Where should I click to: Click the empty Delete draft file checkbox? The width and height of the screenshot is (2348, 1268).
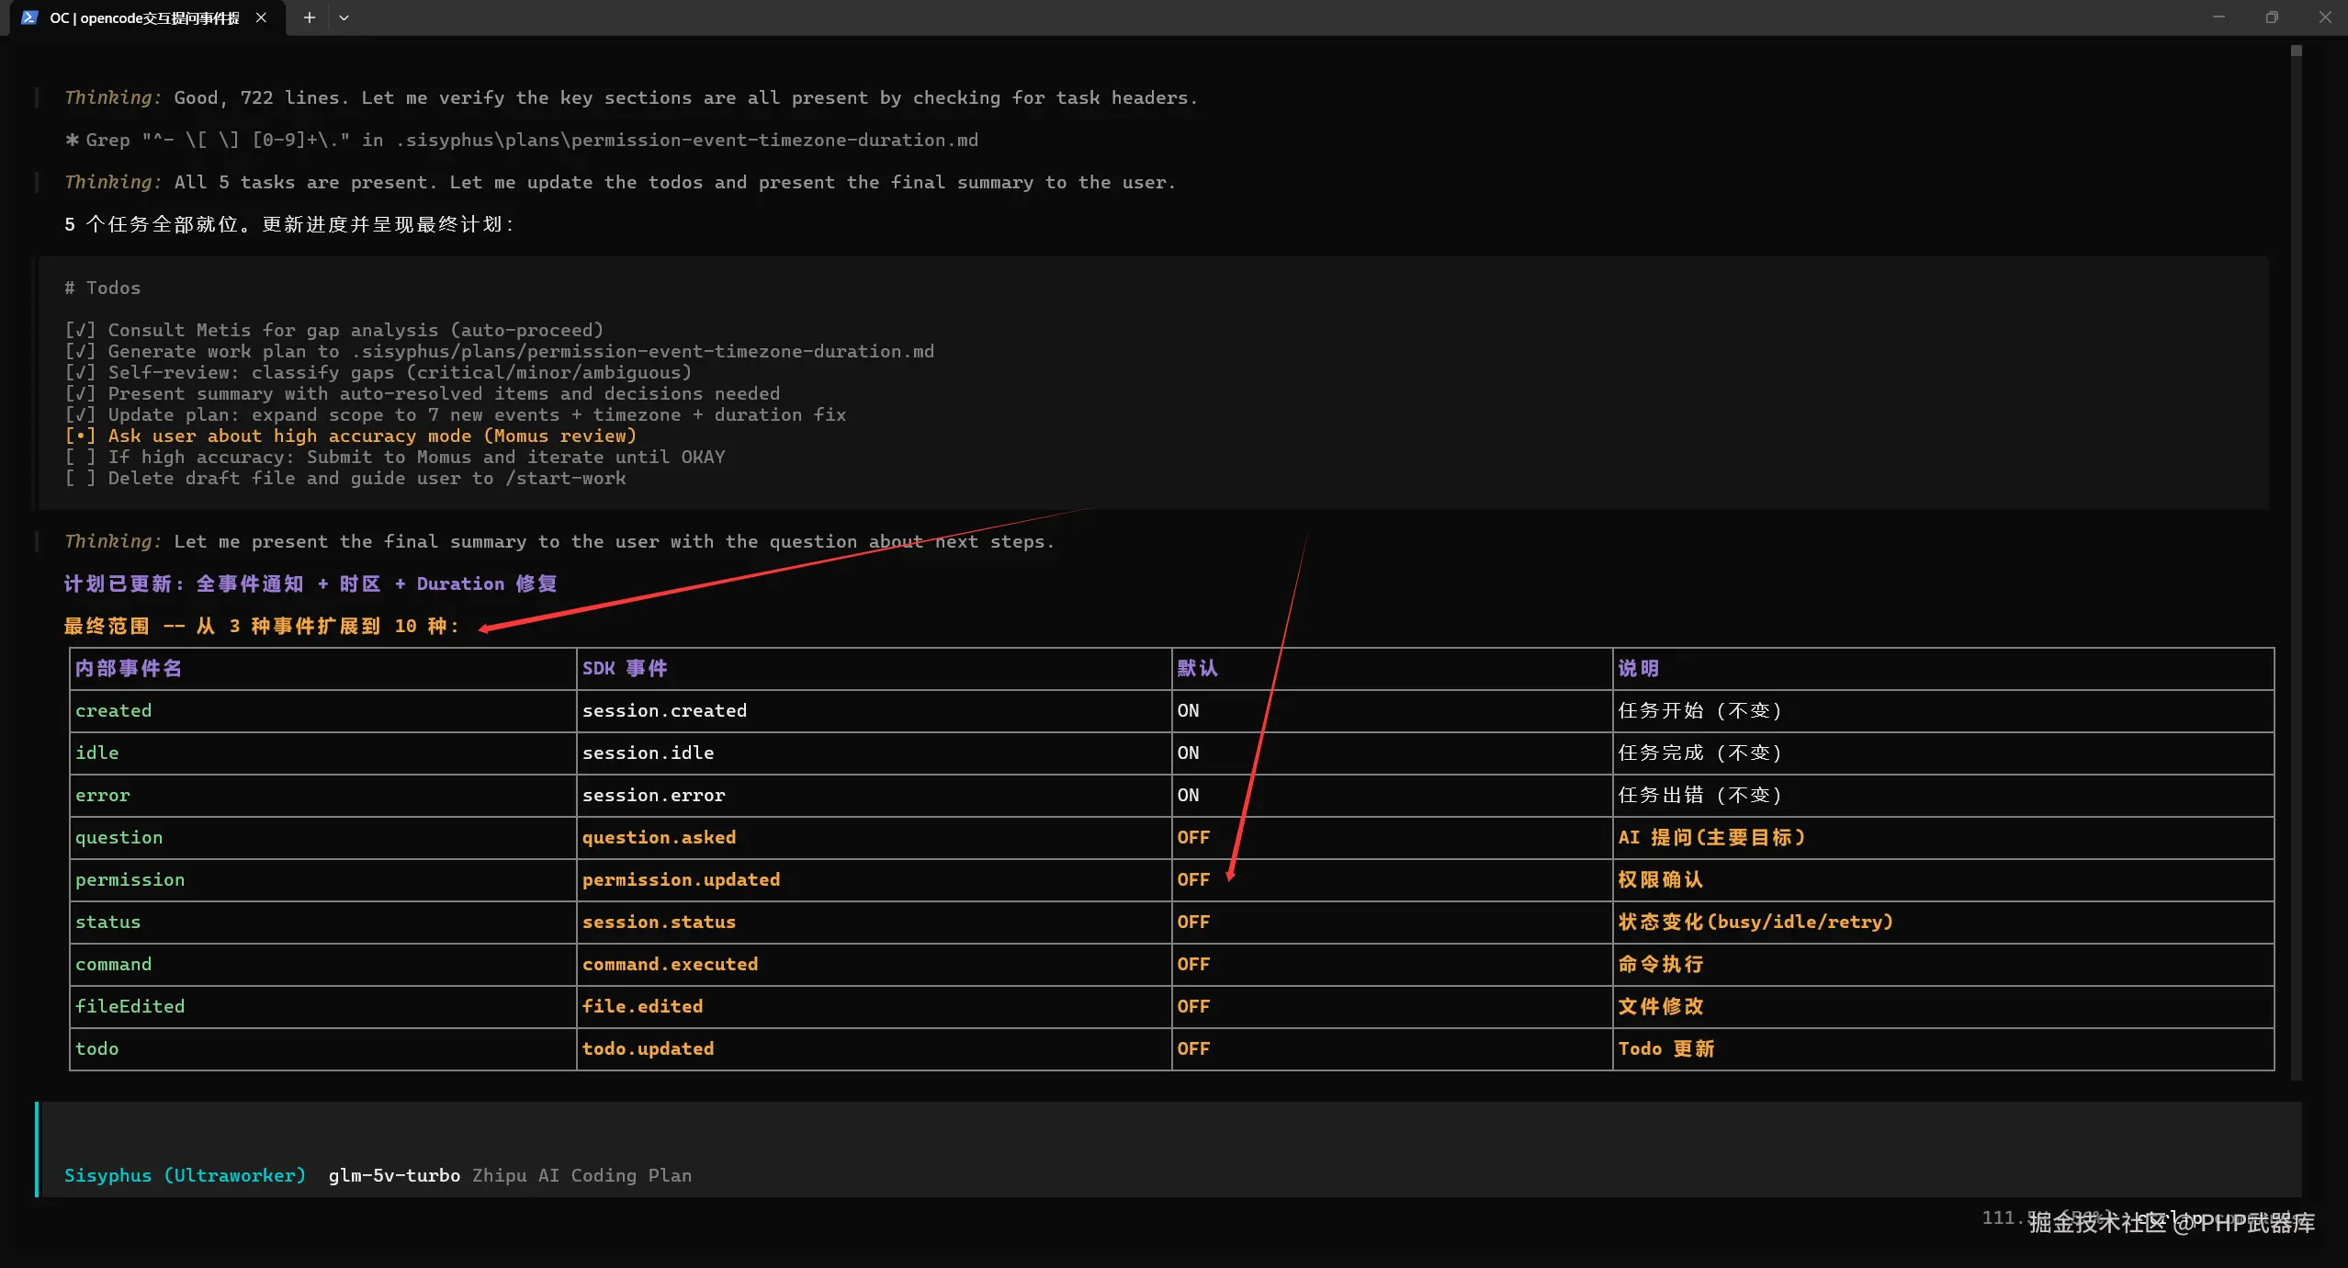point(80,478)
